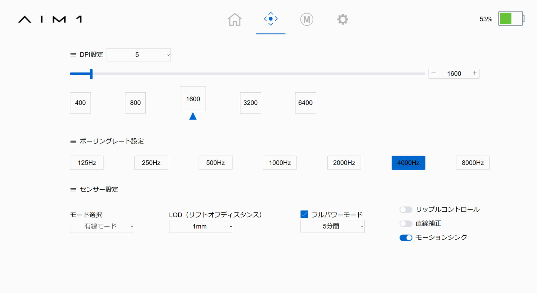Screen dimensions: 537x293
Task: Select the sensor settings navigation icon
Action: (270, 19)
